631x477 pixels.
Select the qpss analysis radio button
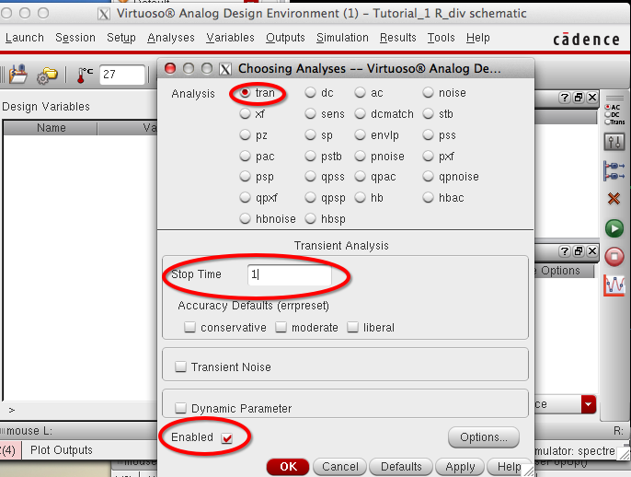coord(310,177)
